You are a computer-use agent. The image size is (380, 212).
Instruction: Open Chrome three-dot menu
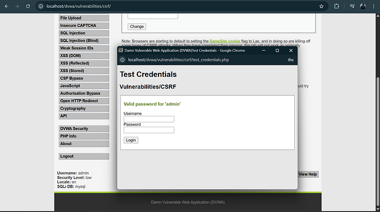pos(373,7)
